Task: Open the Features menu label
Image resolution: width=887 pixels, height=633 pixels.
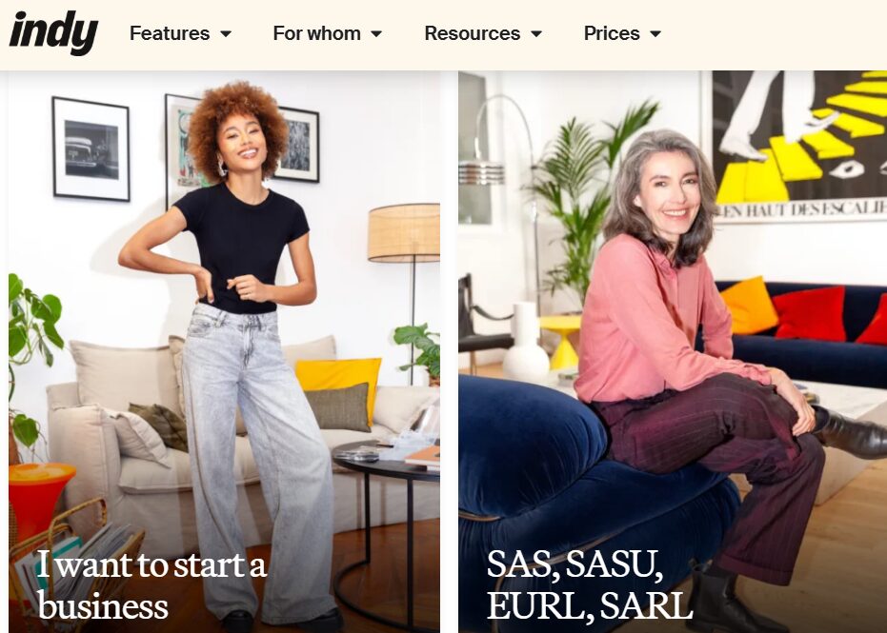Action: (170, 33)
